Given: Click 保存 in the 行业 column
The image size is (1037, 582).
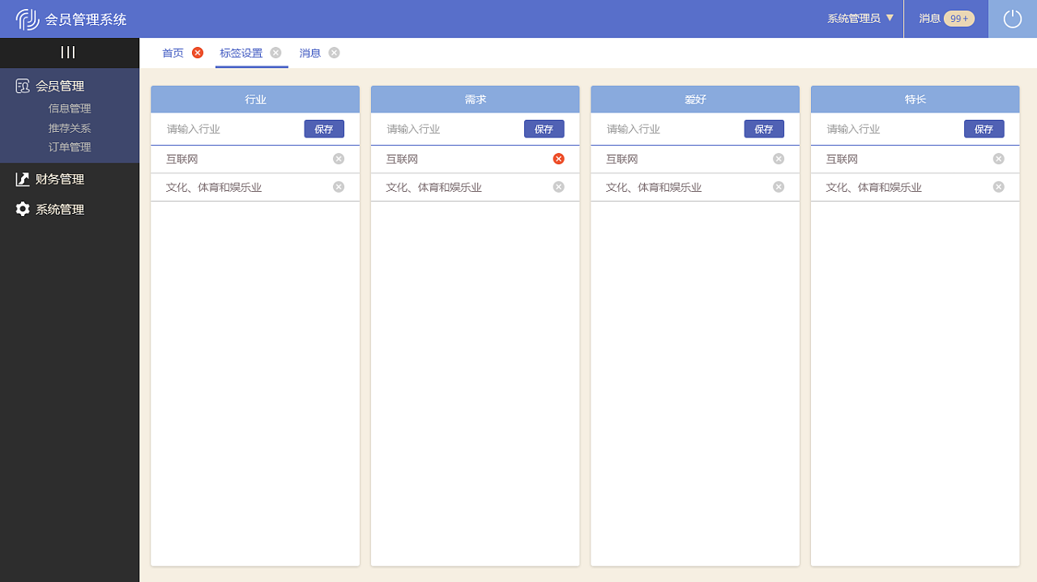Looking at the screenshot, I should pos(324,128).
